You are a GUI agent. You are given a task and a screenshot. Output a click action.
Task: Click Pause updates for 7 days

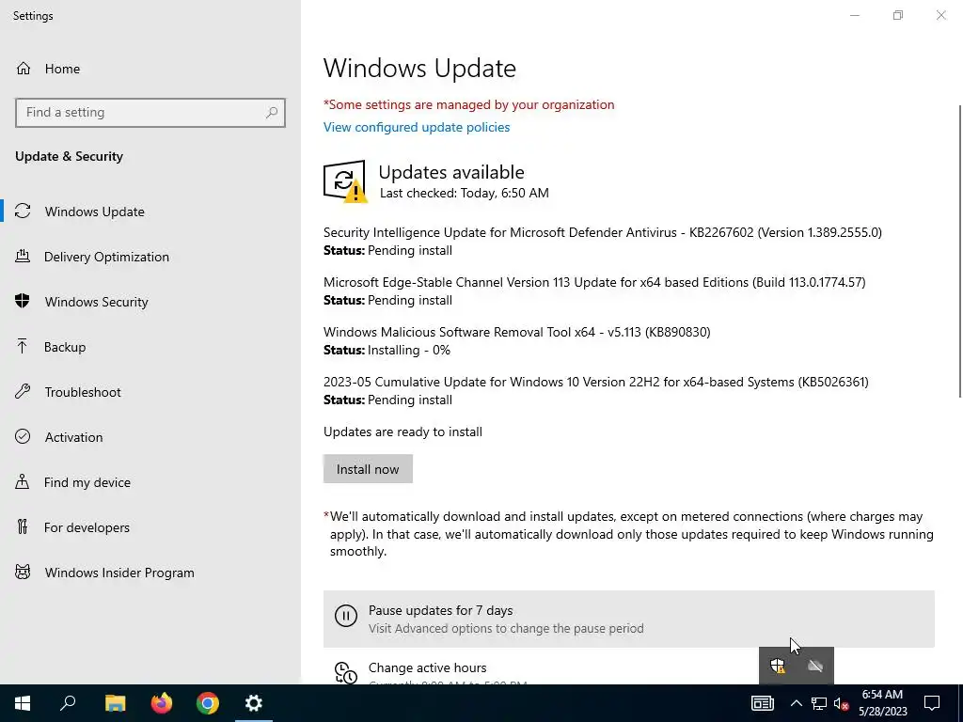point(629,619)
